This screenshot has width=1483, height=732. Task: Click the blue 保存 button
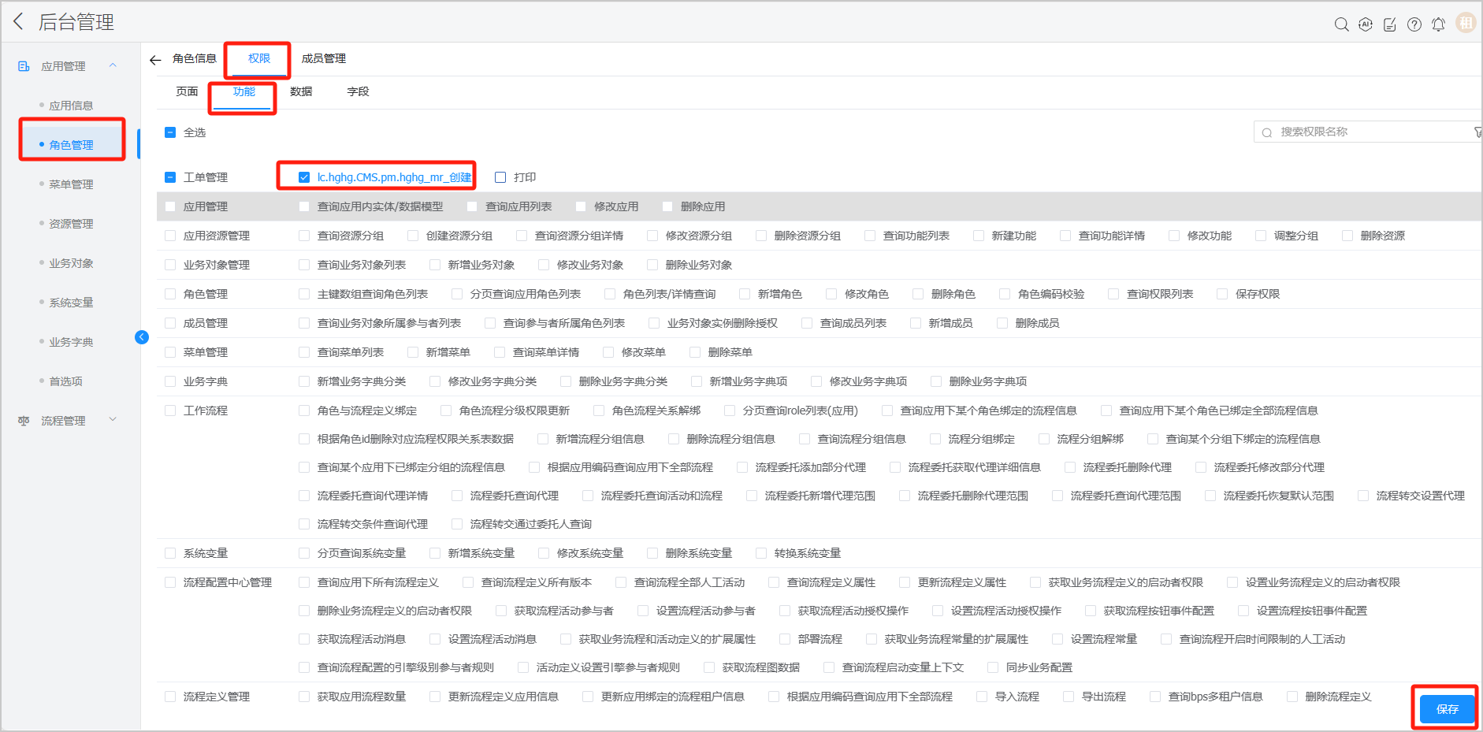pyautogui.click(x=1447, y=708)
